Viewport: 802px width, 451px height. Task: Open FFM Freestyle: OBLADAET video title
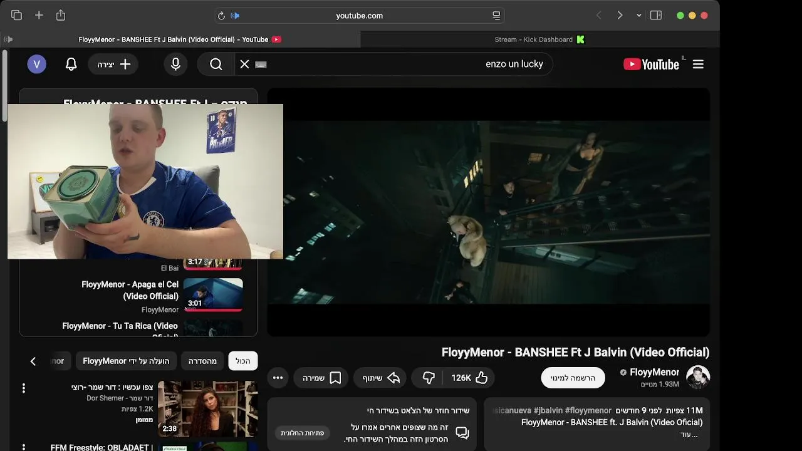pyautogui.click(x=102, y=447)
